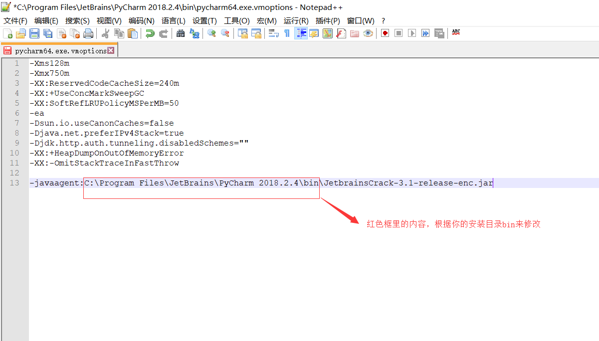Open the 插件(P) menu
This screenshot has height=341, width=599.
[328, 20]
